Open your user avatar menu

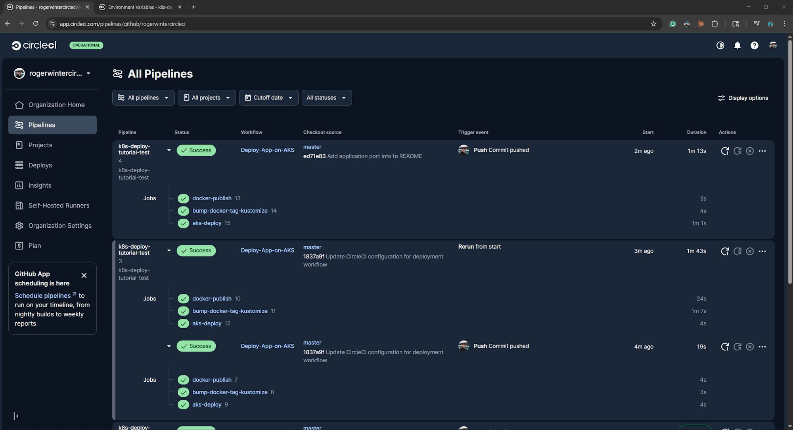(773, 45)
